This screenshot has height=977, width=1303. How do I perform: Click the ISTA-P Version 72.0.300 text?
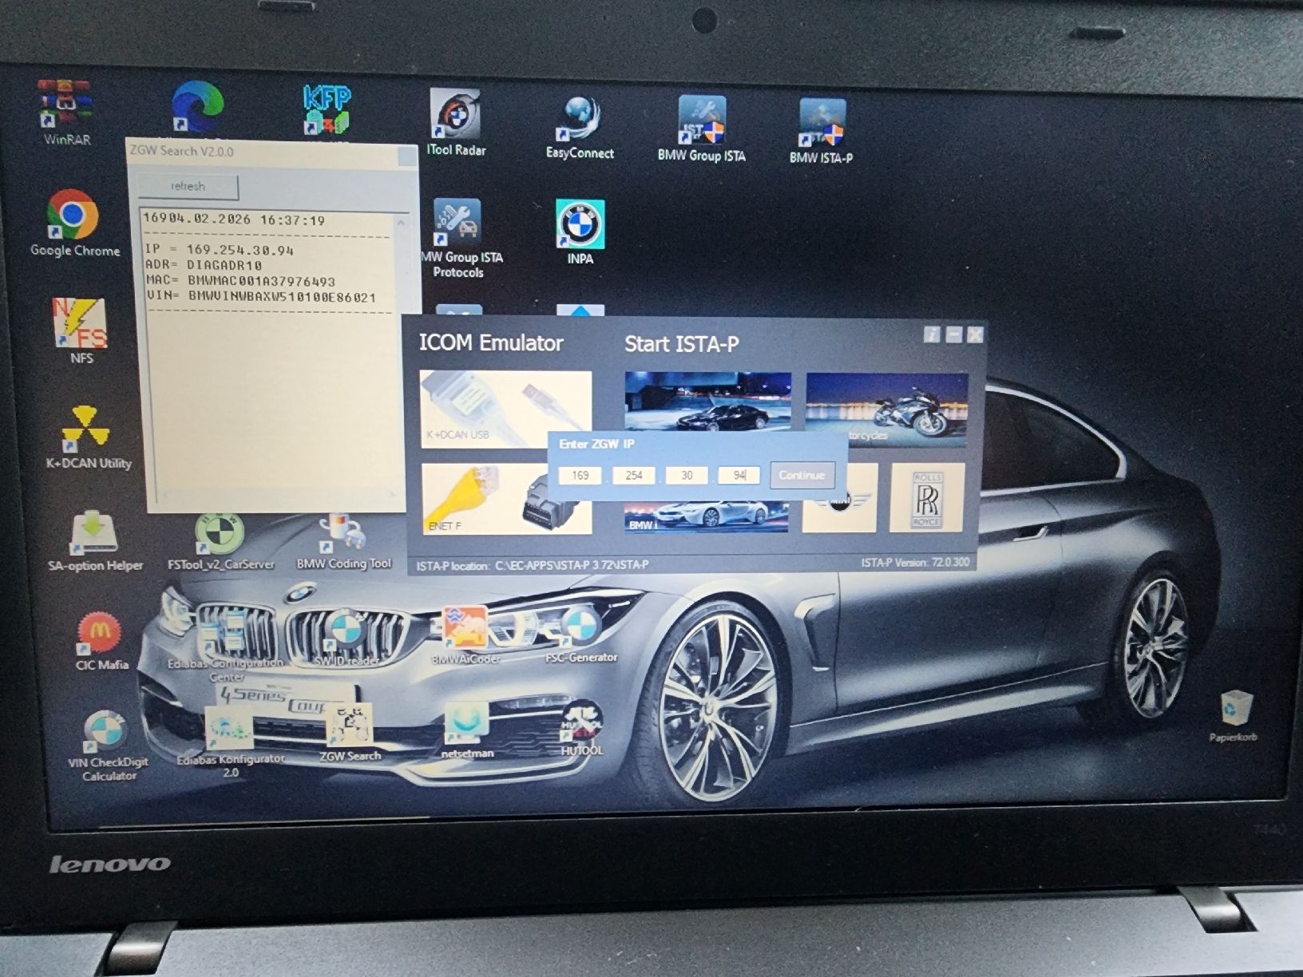point(915,563)
